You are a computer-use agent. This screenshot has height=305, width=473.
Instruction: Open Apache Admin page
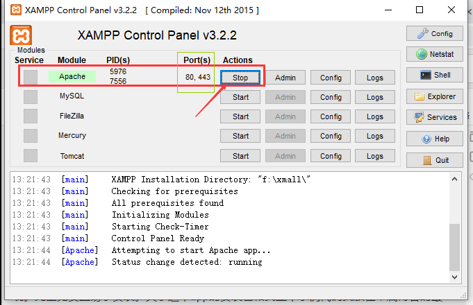tap(285, 78)
